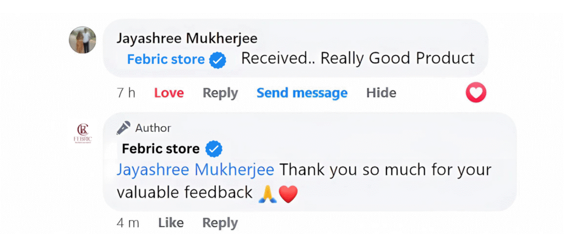Click the blue Febric store mention link

166,60
